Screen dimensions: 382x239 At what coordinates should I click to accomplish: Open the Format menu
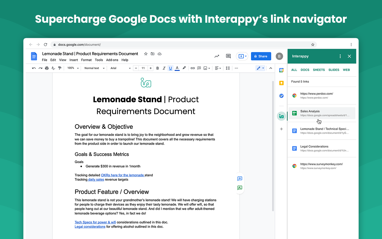point(87,60)
